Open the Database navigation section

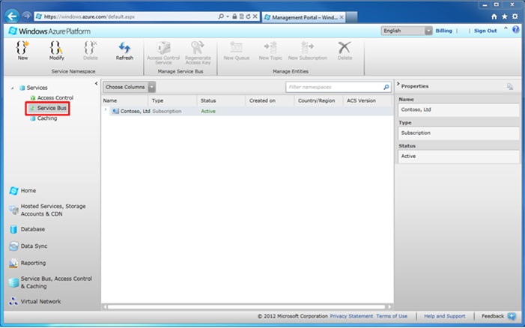32,229
